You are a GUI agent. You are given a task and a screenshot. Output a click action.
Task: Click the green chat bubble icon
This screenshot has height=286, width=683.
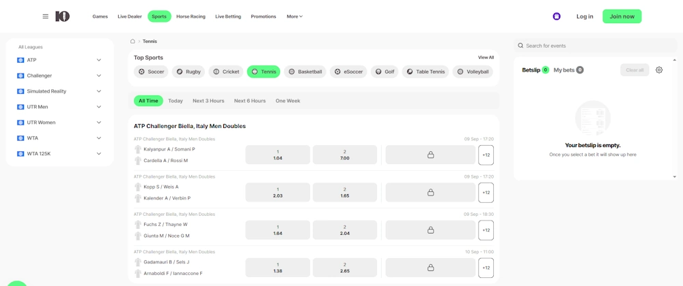tap(18, 283)
